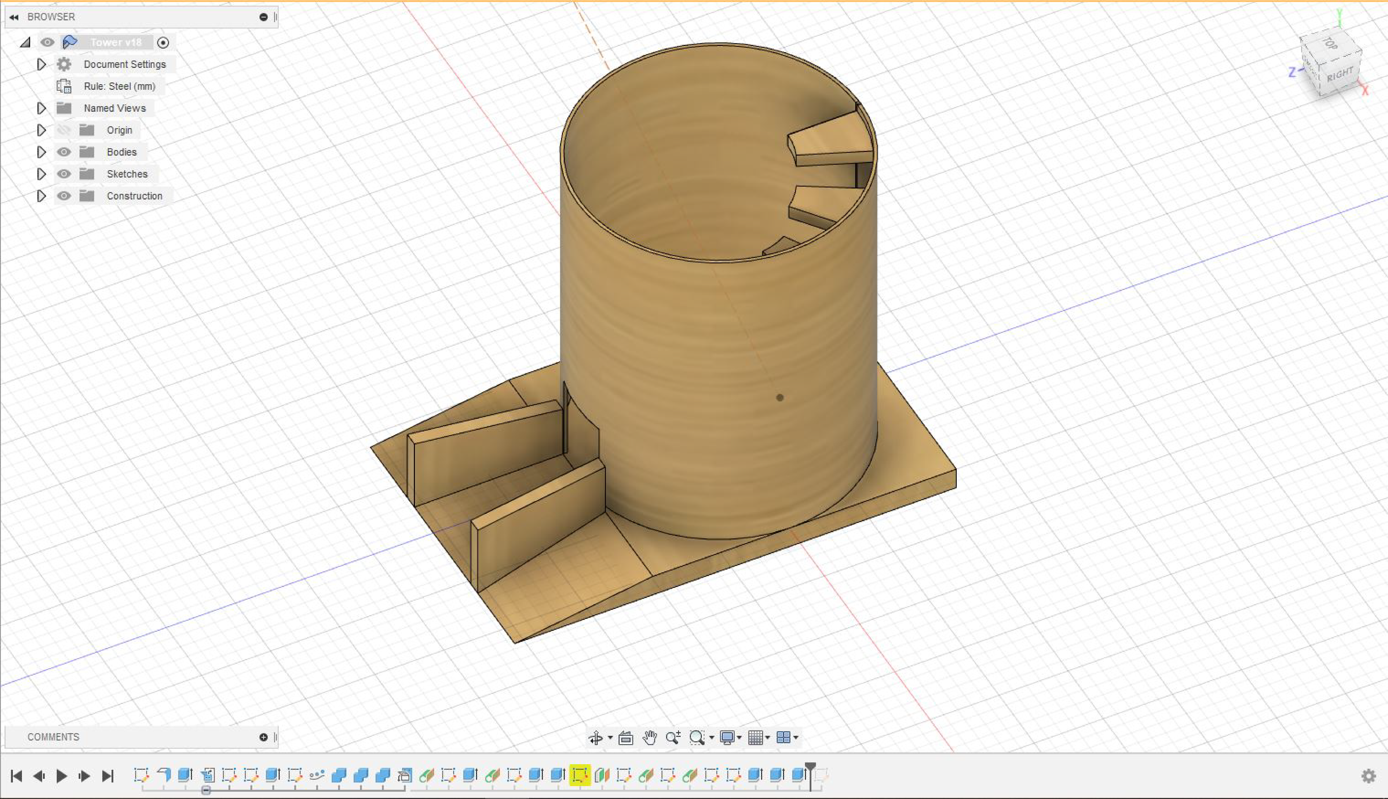Hide the Sketches folder via eye icon
The width and height of the screenshot is (1388, 799).
tap(64, 174)
